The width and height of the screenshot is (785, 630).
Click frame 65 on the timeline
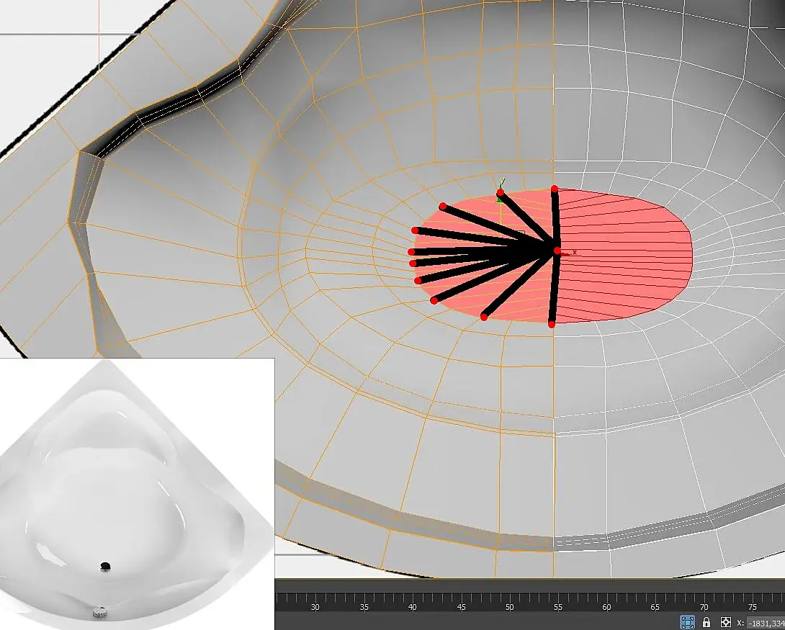click(655, 606)
